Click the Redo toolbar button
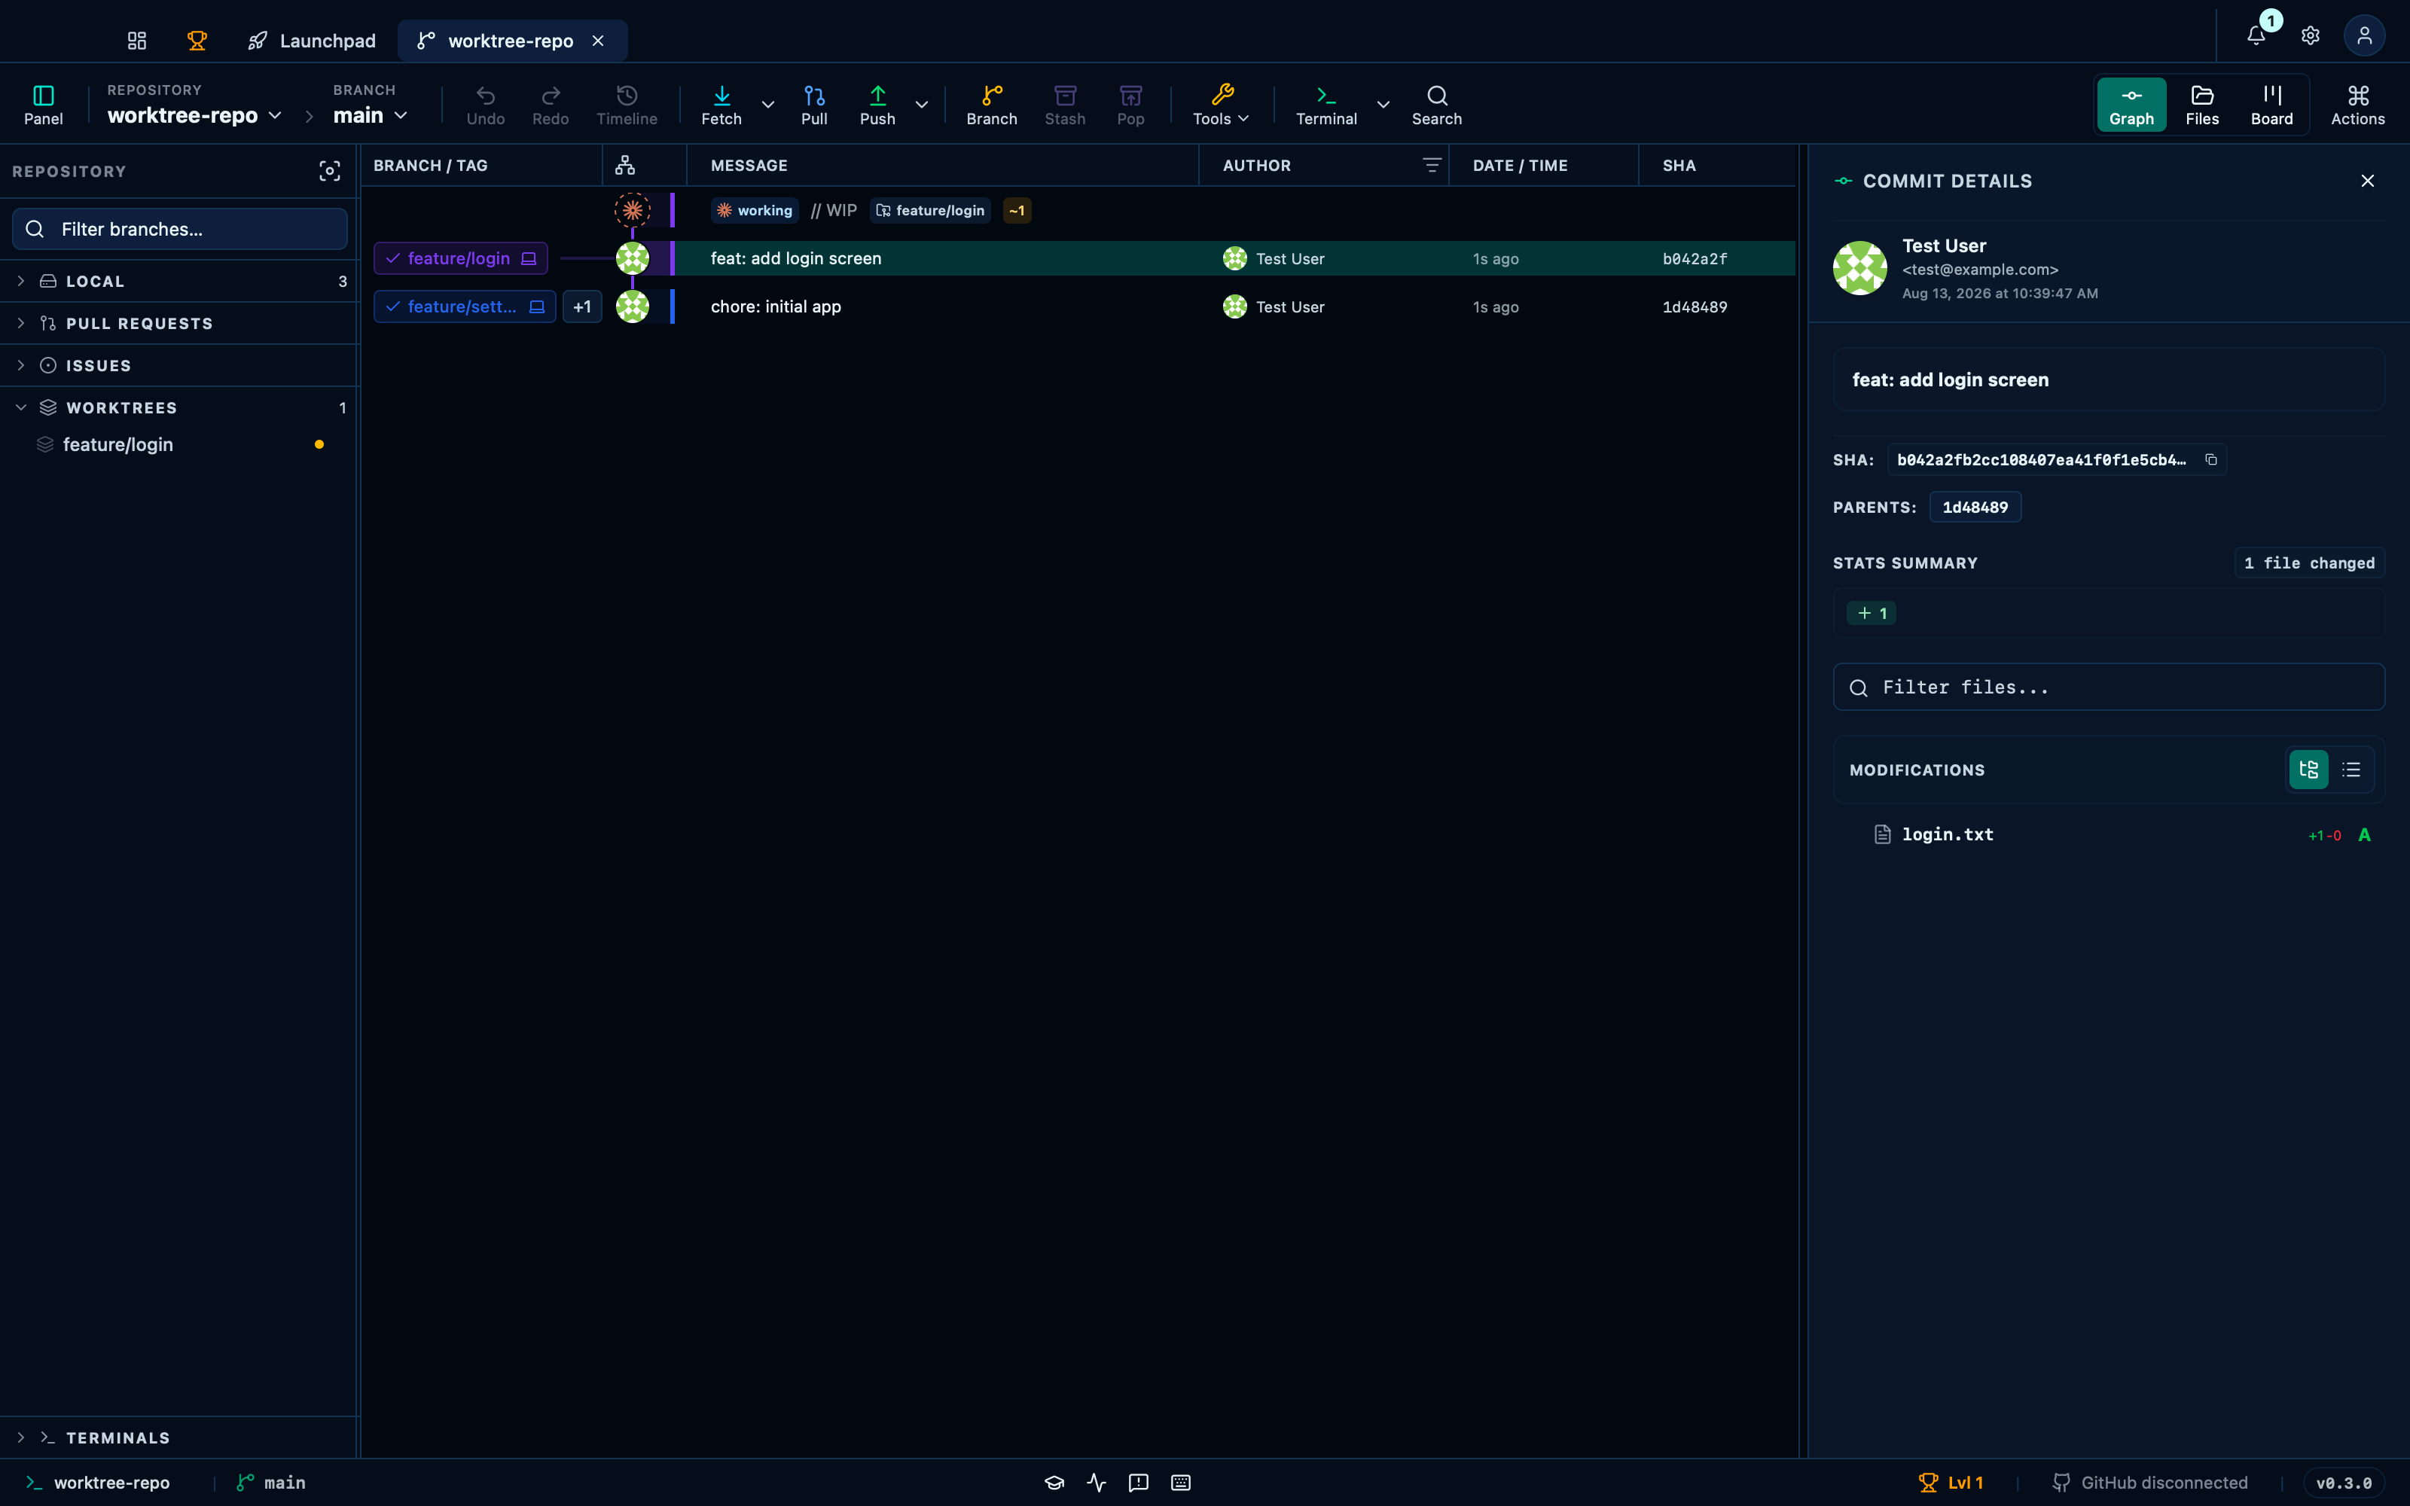This screenshot has width=2410, height=1506. point(551,105)
